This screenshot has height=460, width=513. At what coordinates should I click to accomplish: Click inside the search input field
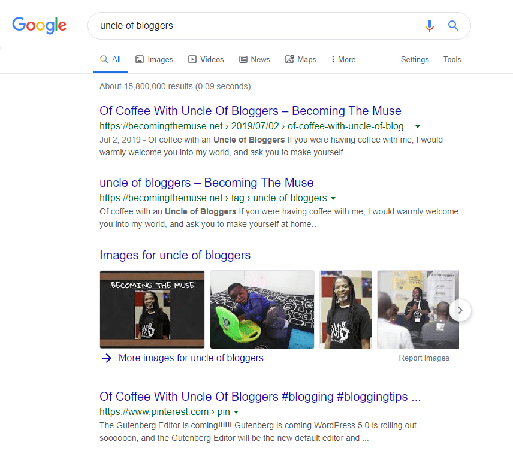(x=240, y=26)
